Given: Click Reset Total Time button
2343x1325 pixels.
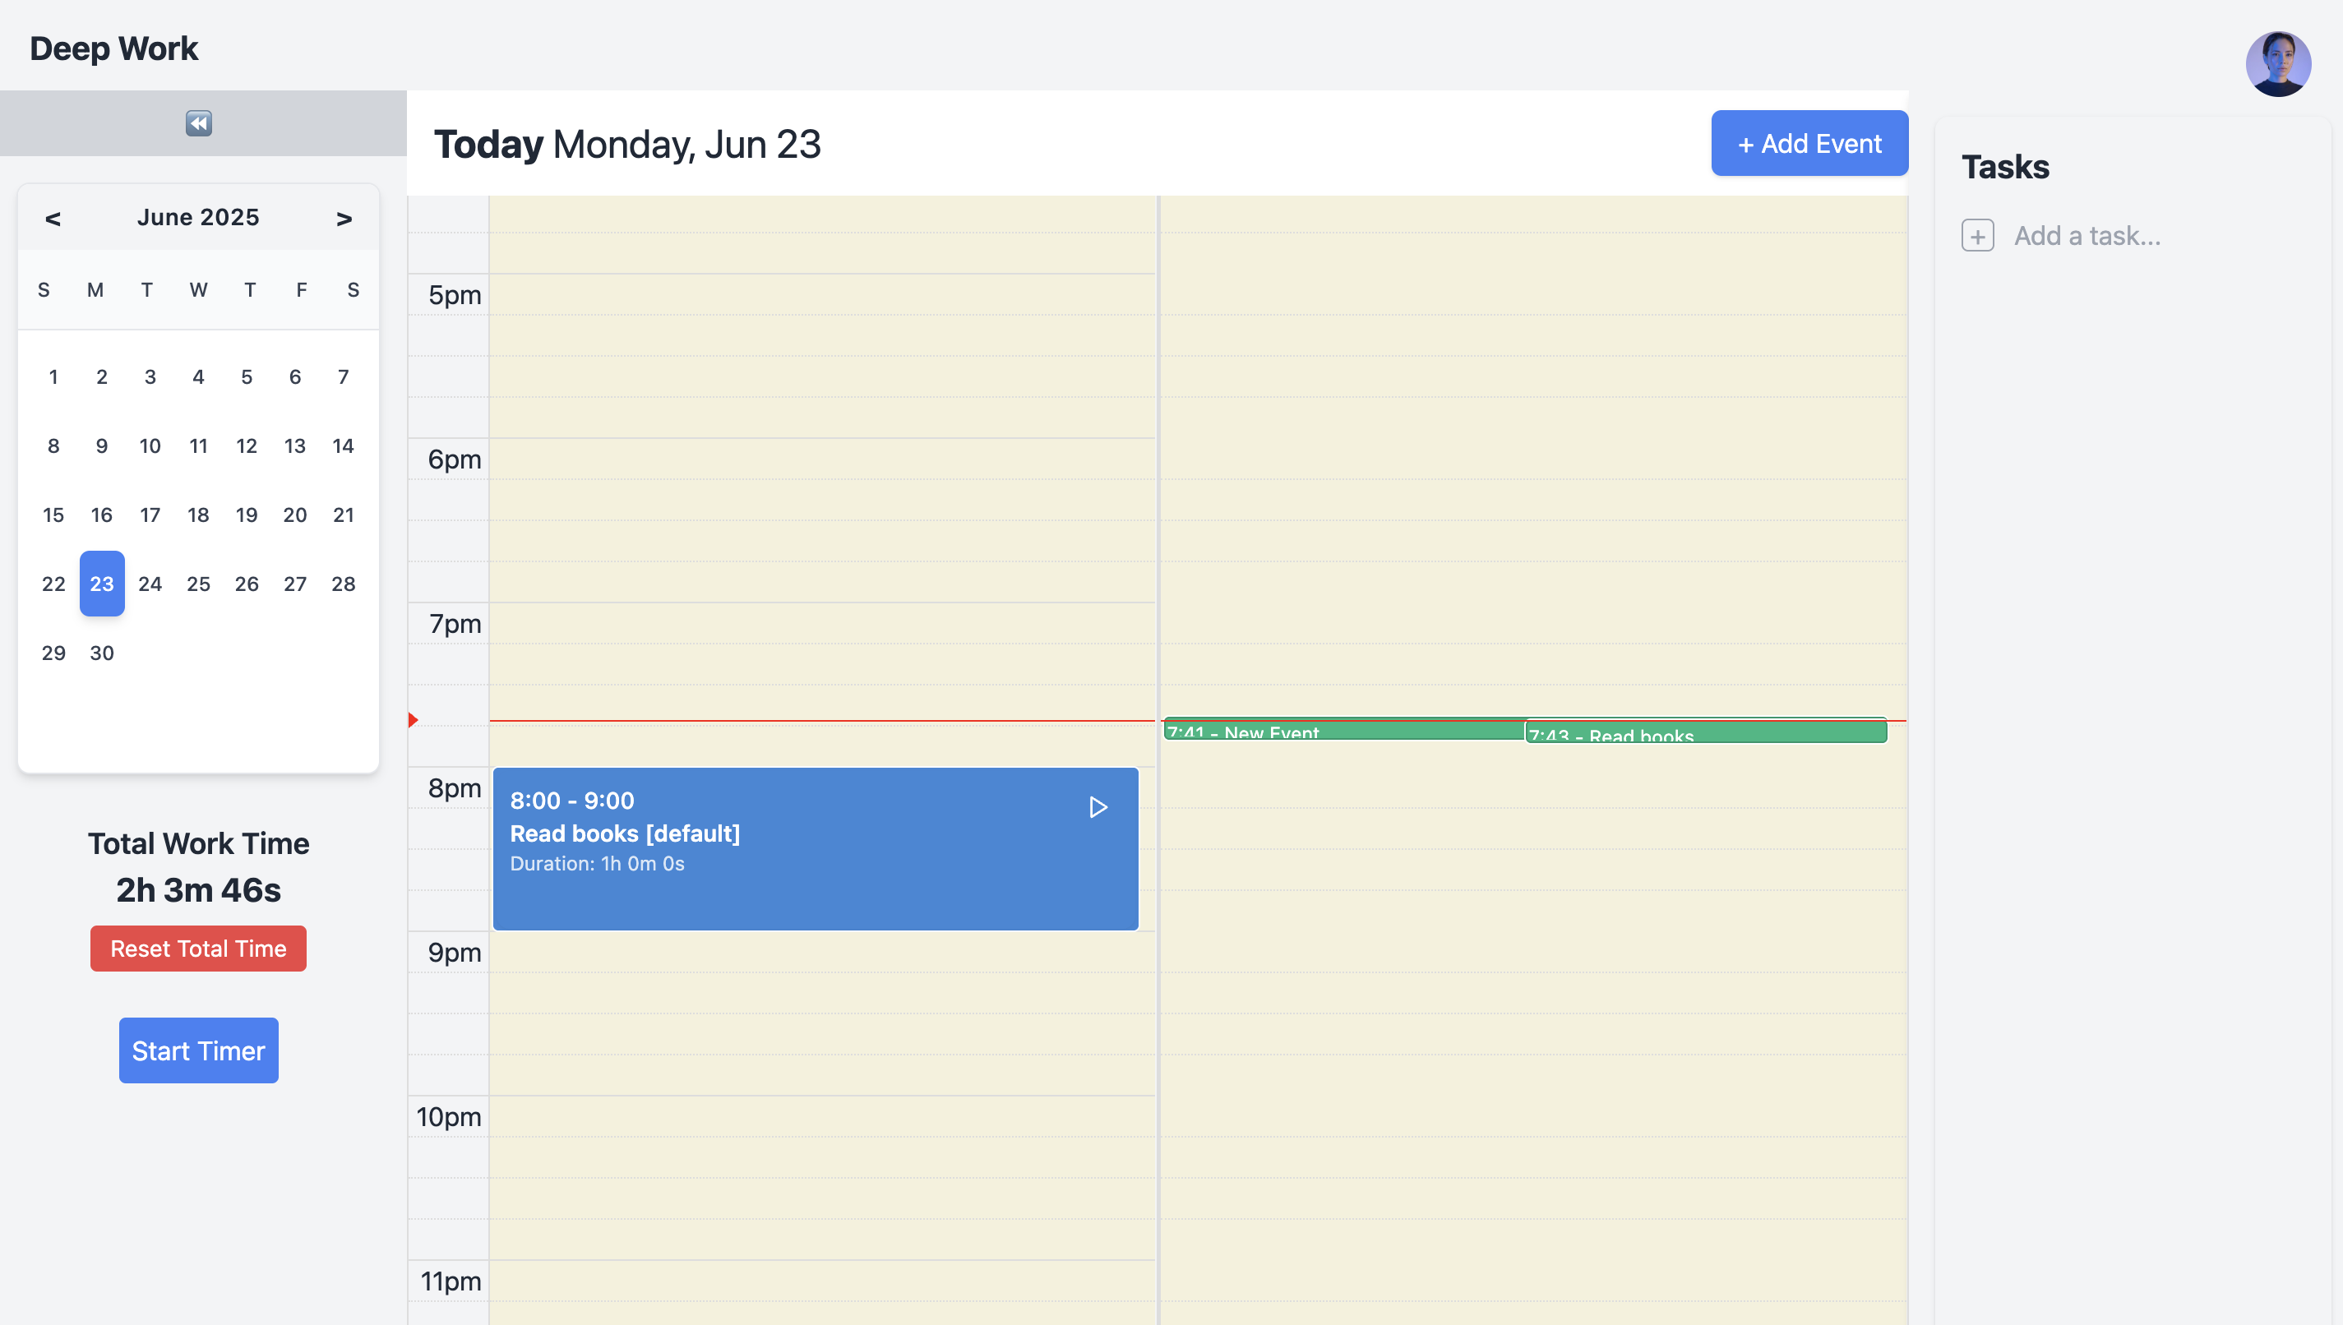Looking at the screenshot, I should [x=198, y=949].
